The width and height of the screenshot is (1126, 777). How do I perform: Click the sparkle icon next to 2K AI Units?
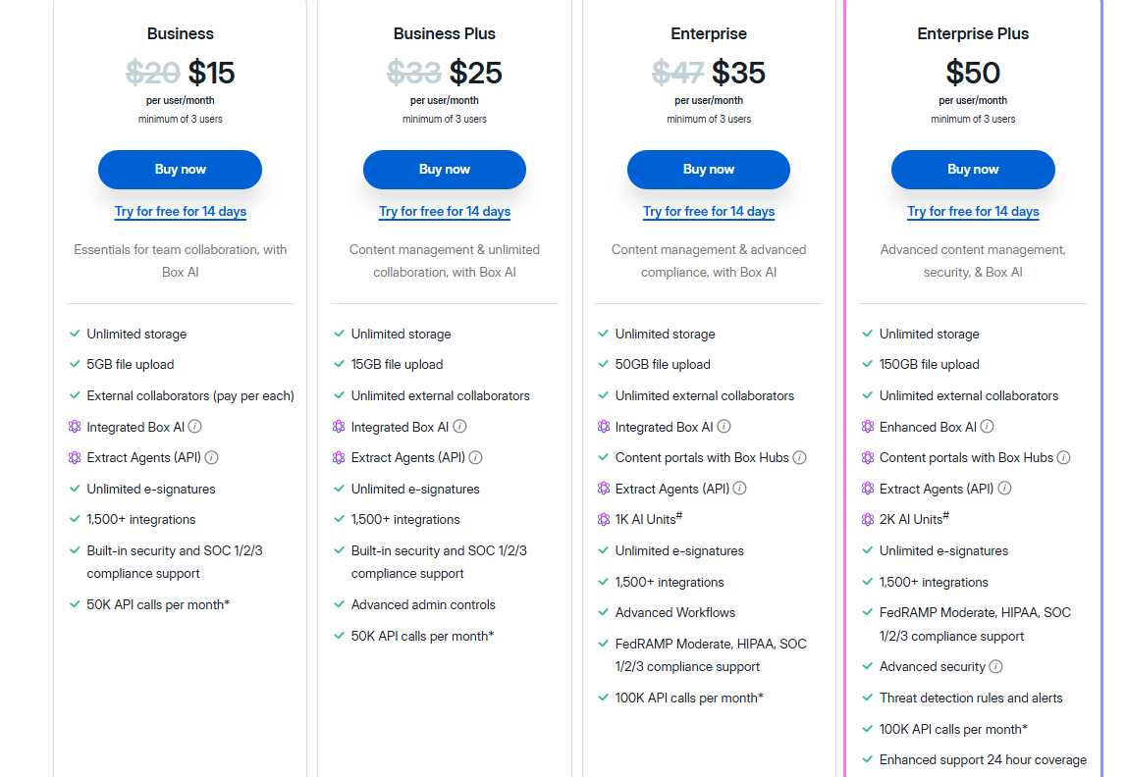pyautogui.click(x=869, y=518)
